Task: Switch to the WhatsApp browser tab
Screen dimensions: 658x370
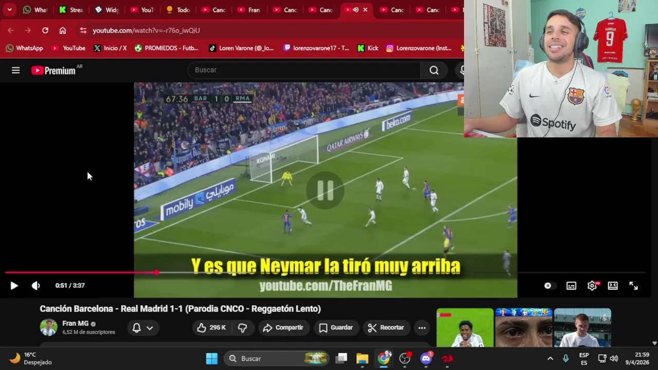Action: point(35,10)
